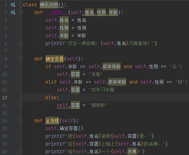
Task: Collapse the 全流程 method fold on line 16
Action: [x=21, y=121]
